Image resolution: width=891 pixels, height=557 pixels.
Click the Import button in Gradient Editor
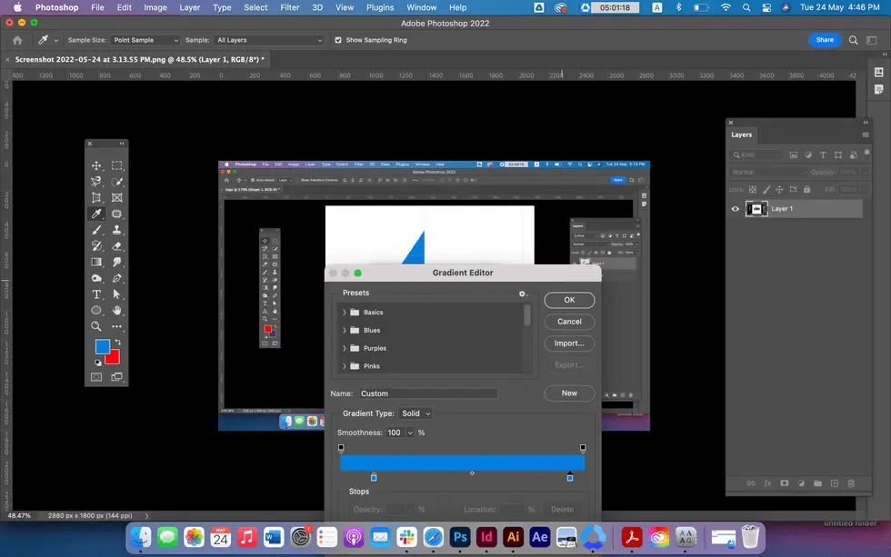[x=569, y=343]
